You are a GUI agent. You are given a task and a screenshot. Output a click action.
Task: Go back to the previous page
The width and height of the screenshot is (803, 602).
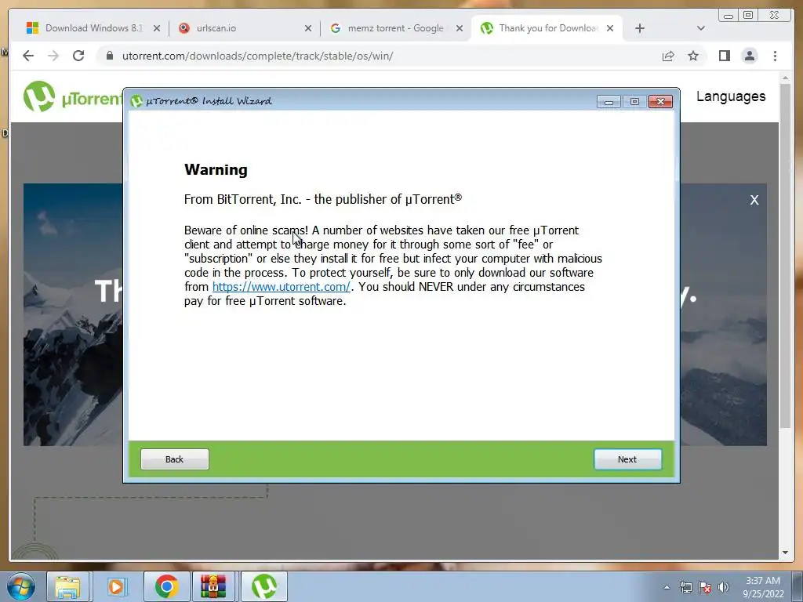pos(28,56)
